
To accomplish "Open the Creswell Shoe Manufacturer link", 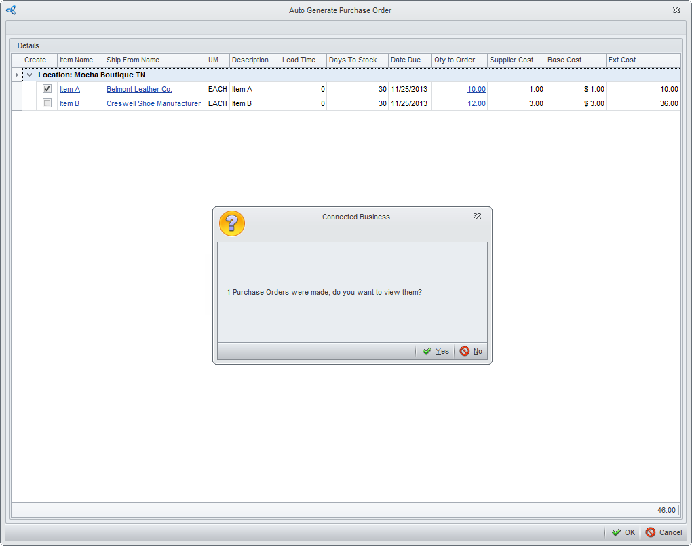I will point(153,103).
